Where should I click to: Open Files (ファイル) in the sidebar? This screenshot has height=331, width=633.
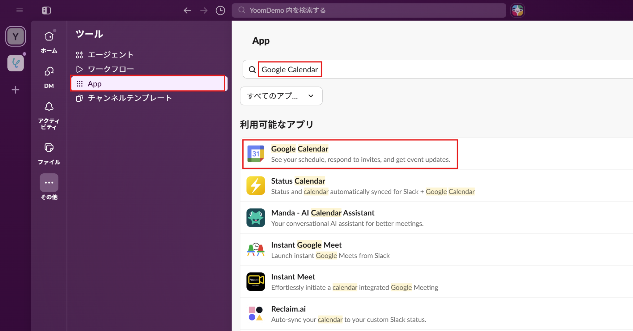tap(49, 154)
